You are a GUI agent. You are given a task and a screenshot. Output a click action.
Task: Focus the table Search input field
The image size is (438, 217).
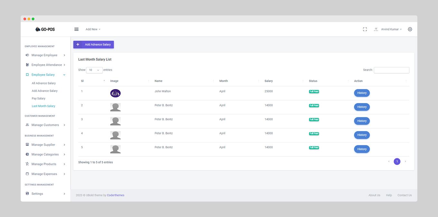click(x=392, y=70)
